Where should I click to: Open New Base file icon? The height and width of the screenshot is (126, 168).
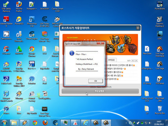click(147, 50)
